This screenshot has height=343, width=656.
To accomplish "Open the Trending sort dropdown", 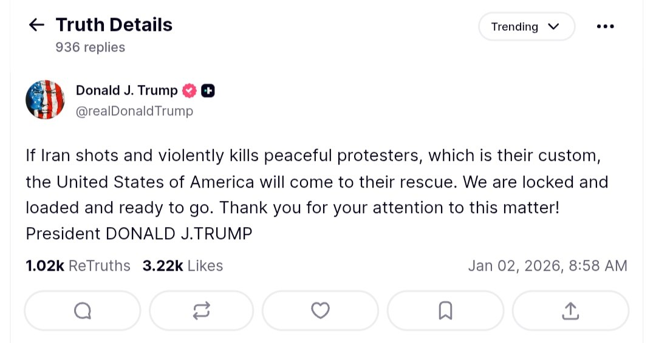I will [x=525, y=27].
